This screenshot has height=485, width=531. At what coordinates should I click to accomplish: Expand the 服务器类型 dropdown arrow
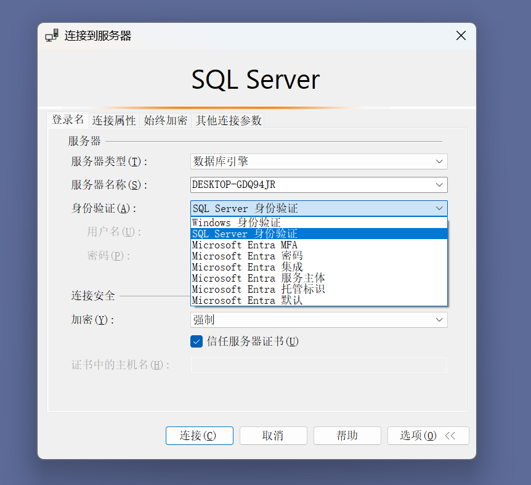(x=439, y=161)
